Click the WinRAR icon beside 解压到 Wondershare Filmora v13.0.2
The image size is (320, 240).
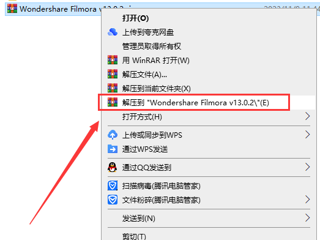[113, 102]
